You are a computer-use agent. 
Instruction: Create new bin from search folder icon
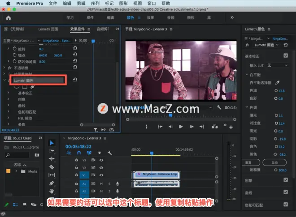[37, 155]
